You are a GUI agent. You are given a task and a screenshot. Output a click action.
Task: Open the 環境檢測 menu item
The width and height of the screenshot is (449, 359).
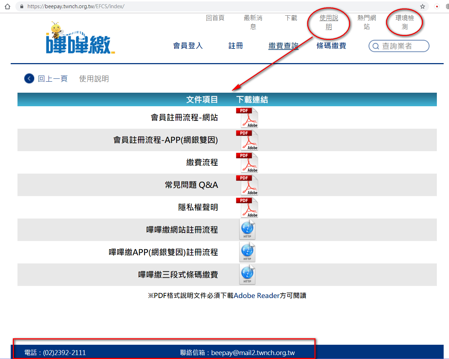[x=404, y=22]
